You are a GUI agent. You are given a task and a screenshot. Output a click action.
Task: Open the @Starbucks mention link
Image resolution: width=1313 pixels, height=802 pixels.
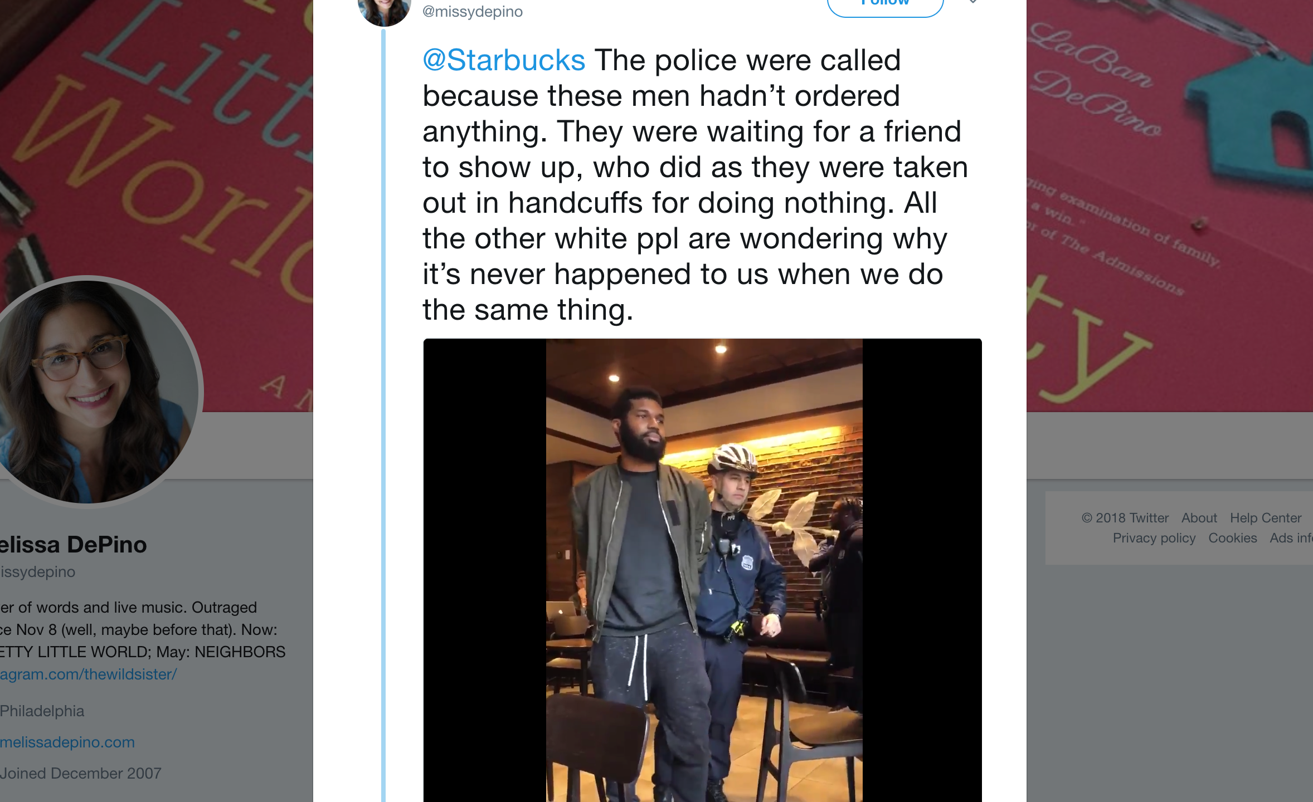pos(504,60)
